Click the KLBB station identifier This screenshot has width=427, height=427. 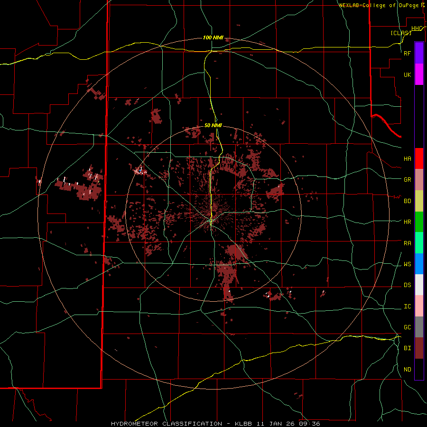(x=243, y=424)
